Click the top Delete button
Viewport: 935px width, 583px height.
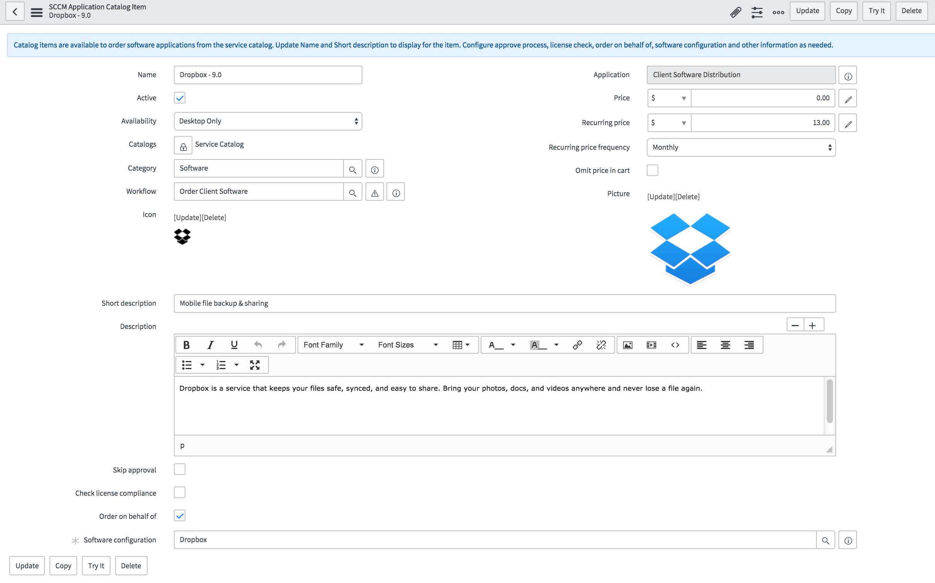(912, 11)
